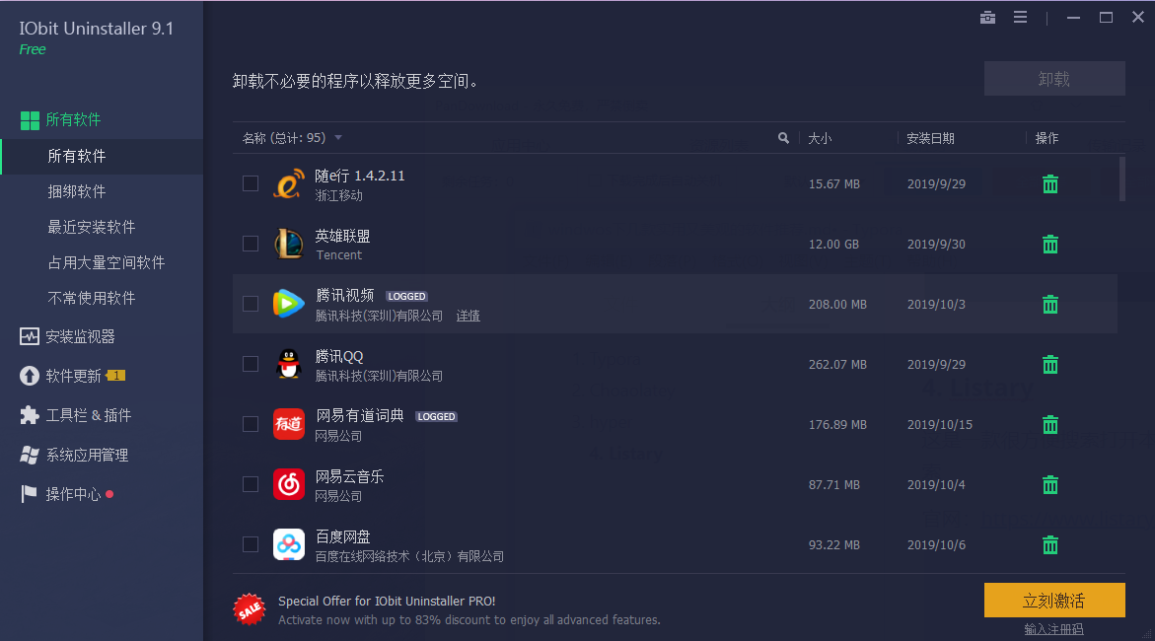Click the red notification dot by 操作中心
This screenshot has width=1155, height=641.
click(109, 494)
